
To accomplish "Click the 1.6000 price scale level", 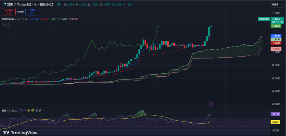I will 276,13.
